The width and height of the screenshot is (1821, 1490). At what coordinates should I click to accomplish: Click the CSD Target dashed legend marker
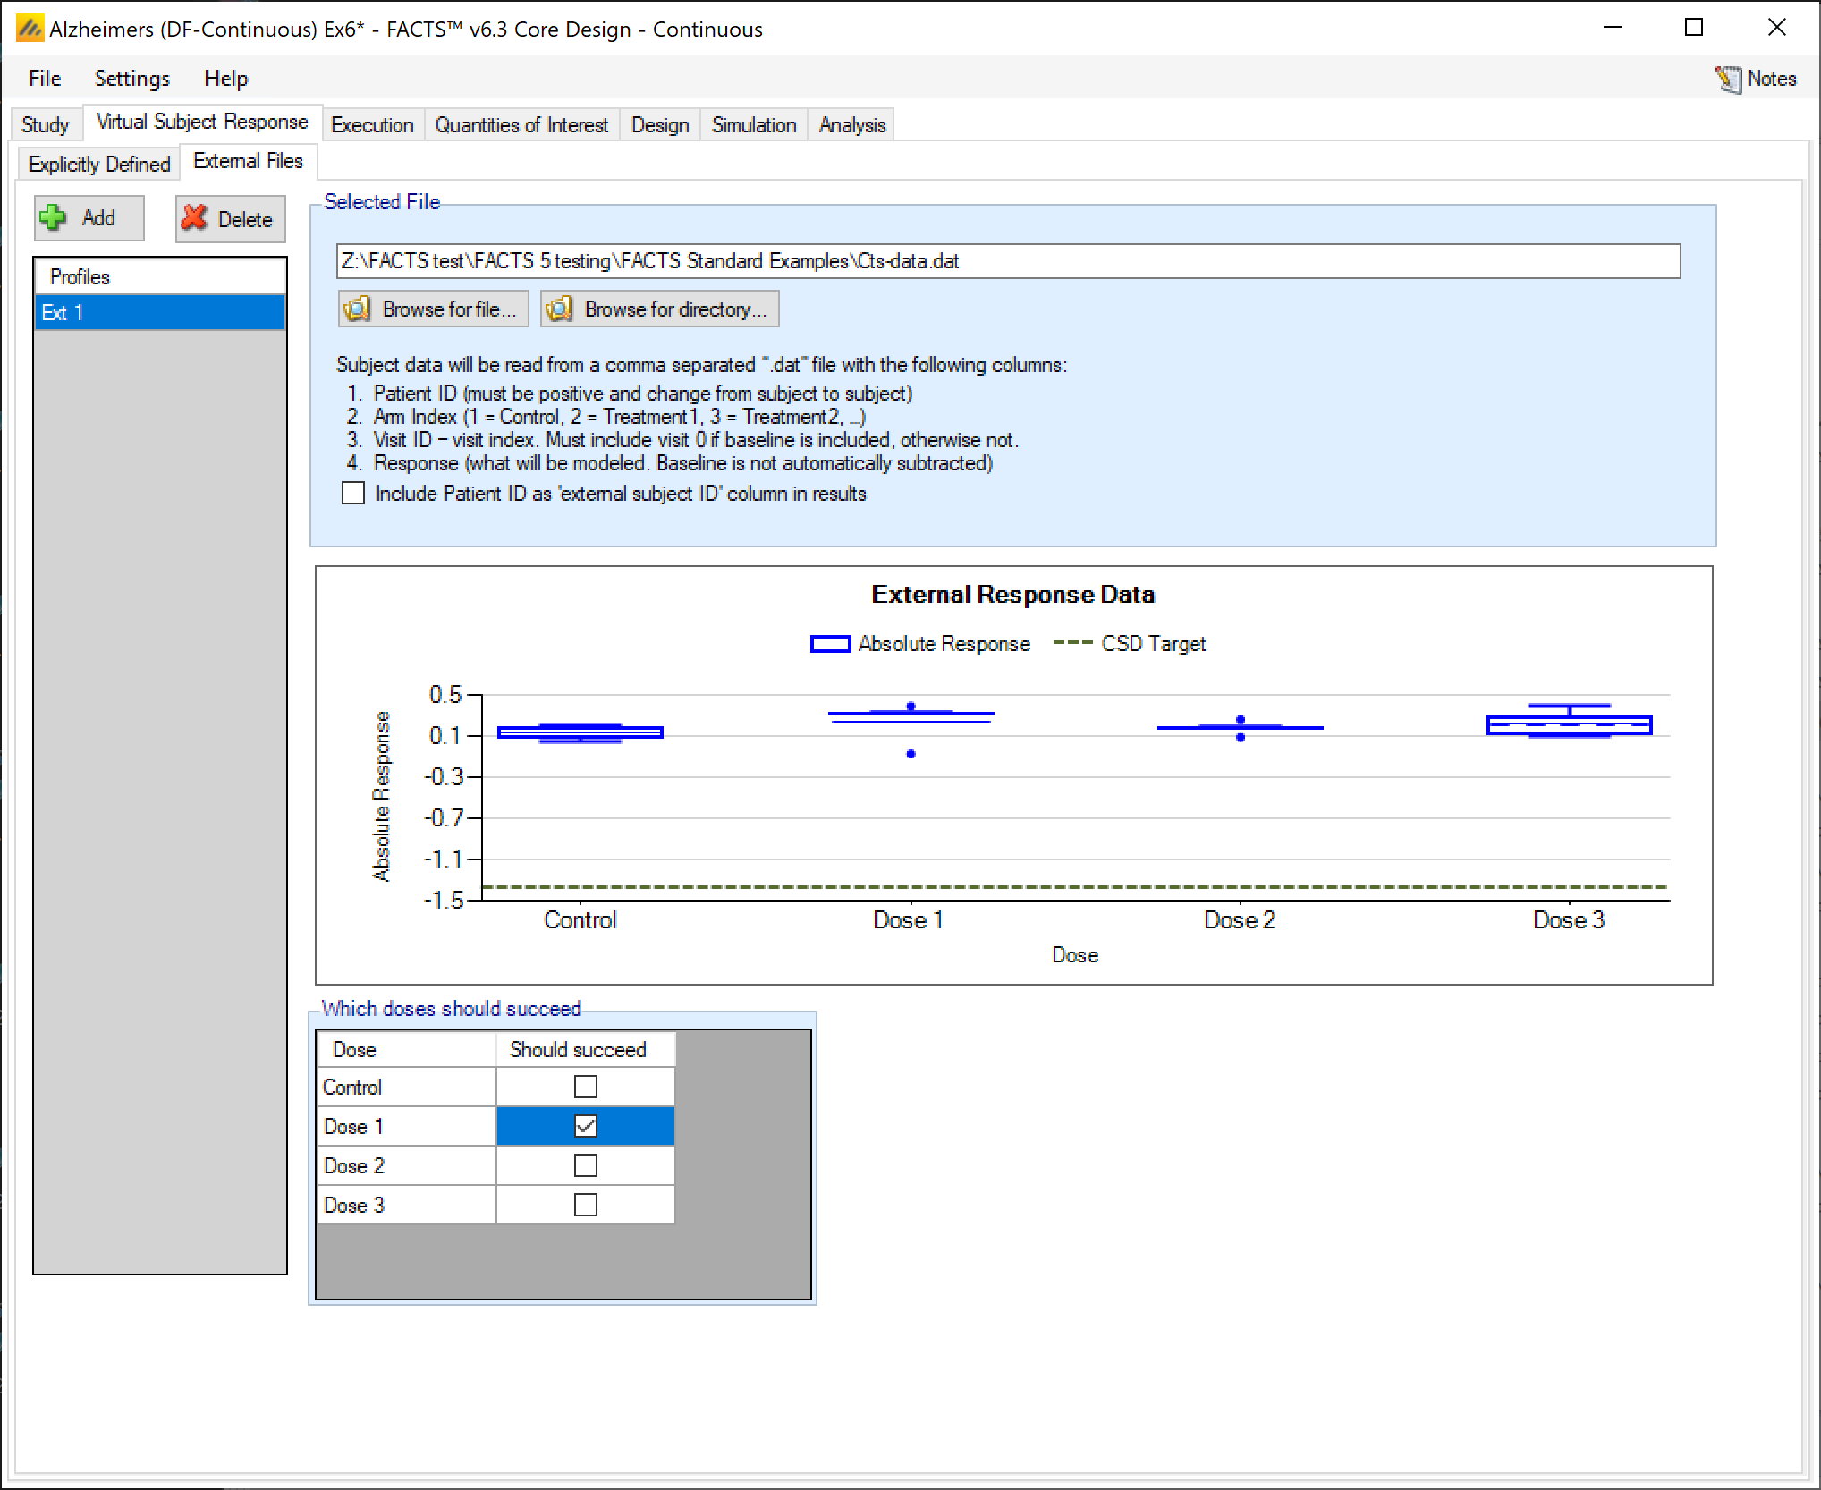tap(1072, 644)
